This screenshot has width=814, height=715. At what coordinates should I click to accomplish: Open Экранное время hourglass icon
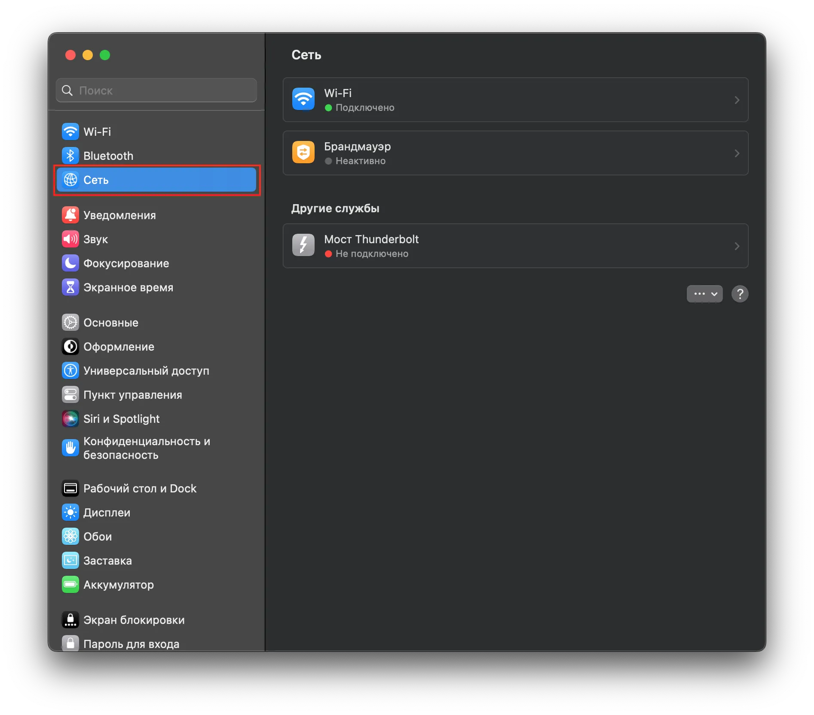point(70,287)
